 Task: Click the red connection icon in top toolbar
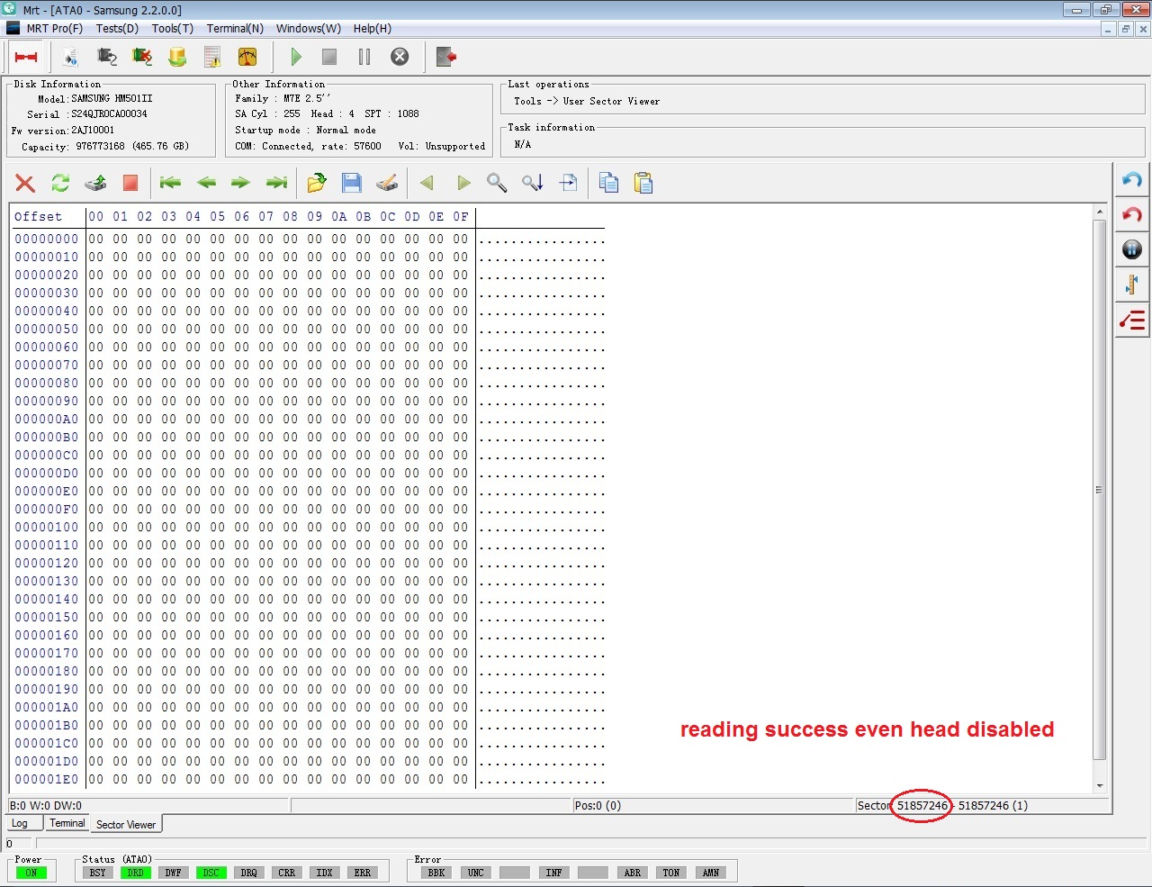pyautogui.click(x=26, y=57)
